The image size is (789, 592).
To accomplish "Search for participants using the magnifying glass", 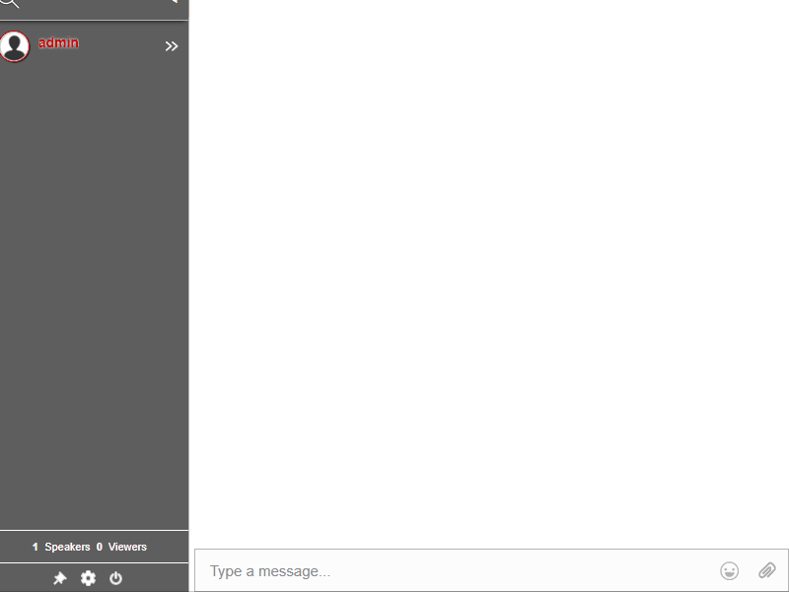I will (x=11, y=4).
